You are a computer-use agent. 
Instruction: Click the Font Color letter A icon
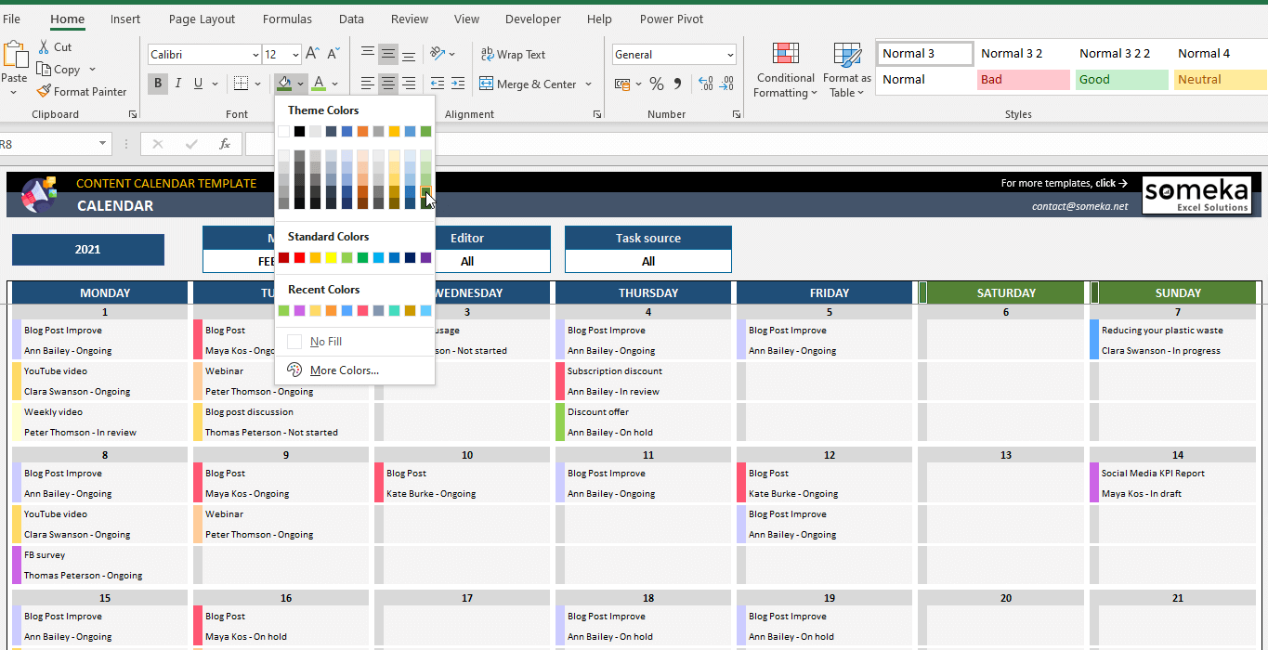[319, 84]
